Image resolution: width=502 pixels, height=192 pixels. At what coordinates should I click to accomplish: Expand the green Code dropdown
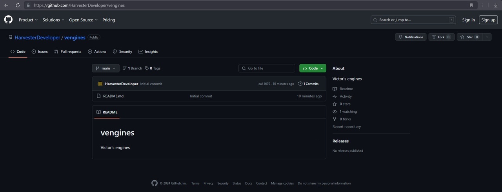click(x=313, y=68)
